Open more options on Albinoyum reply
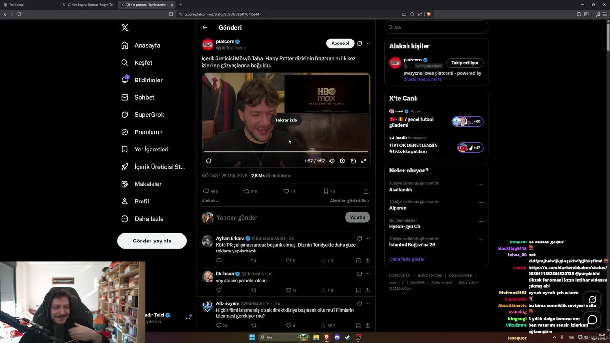 (367, 303)
